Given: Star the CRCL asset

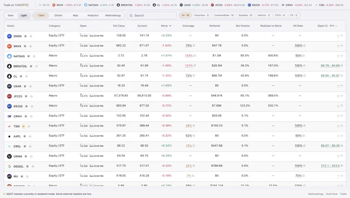Looking at the screenshot, I should pyautogui.click(x=25, y=146).
